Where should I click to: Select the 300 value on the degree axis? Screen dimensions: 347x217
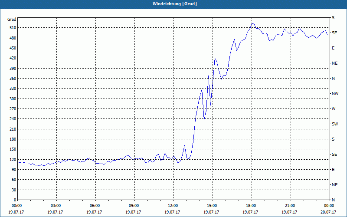[13, 99]
